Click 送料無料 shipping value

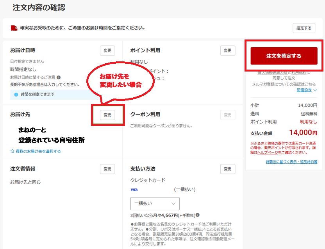coord(309,114)
